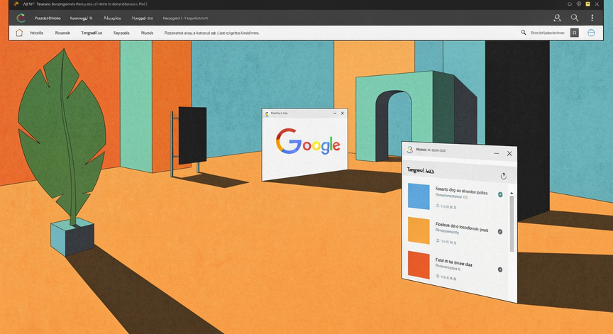This screenshot has height=334, width=613.
Task: Click the sync icon under the orange thumbnail's row title
Action: (438, 240)
